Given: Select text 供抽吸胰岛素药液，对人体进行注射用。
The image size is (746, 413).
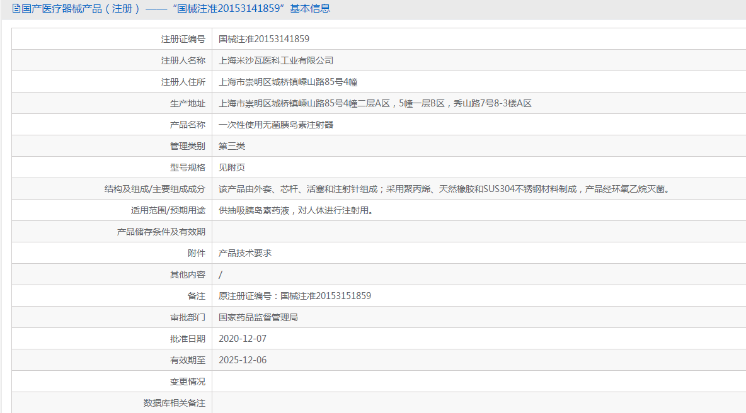Looking at the screenshot, I should 297,210.
